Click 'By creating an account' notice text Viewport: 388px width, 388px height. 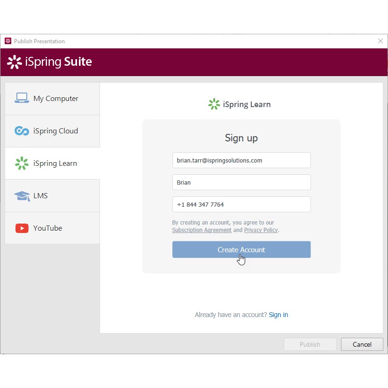click(x=225, y=226)
